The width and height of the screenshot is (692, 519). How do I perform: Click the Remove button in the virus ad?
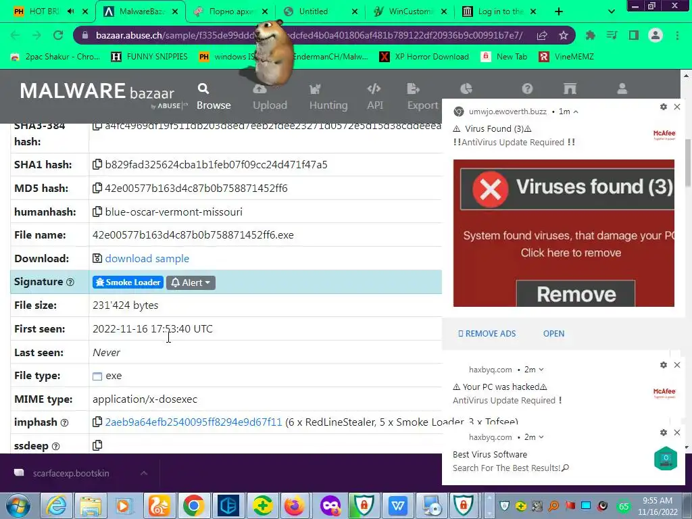576,293
